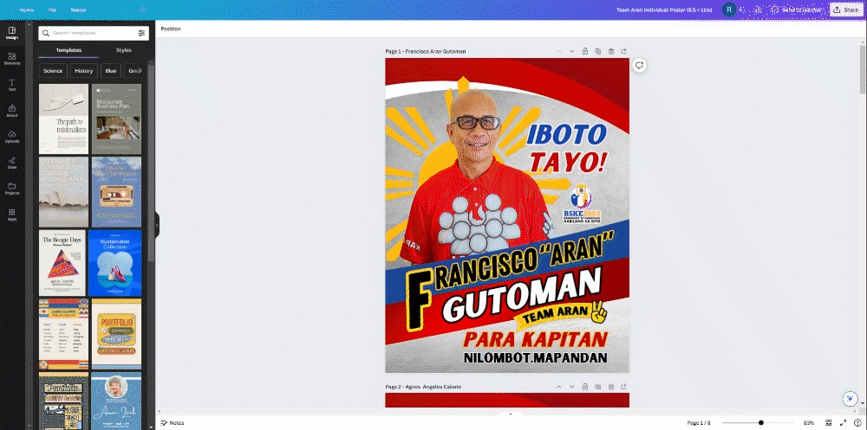
Task: Click the Team Aran Individual Poster document title
Action: coord(664,10)
